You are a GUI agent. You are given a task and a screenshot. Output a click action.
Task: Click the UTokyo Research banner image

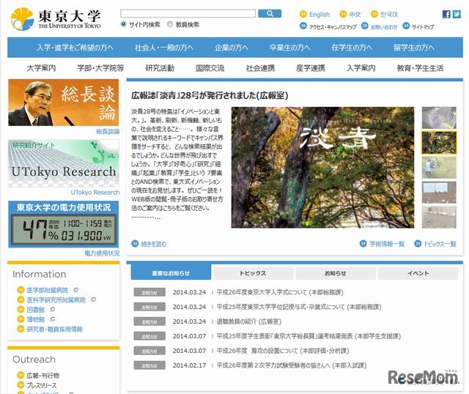[x=64, y=163]
